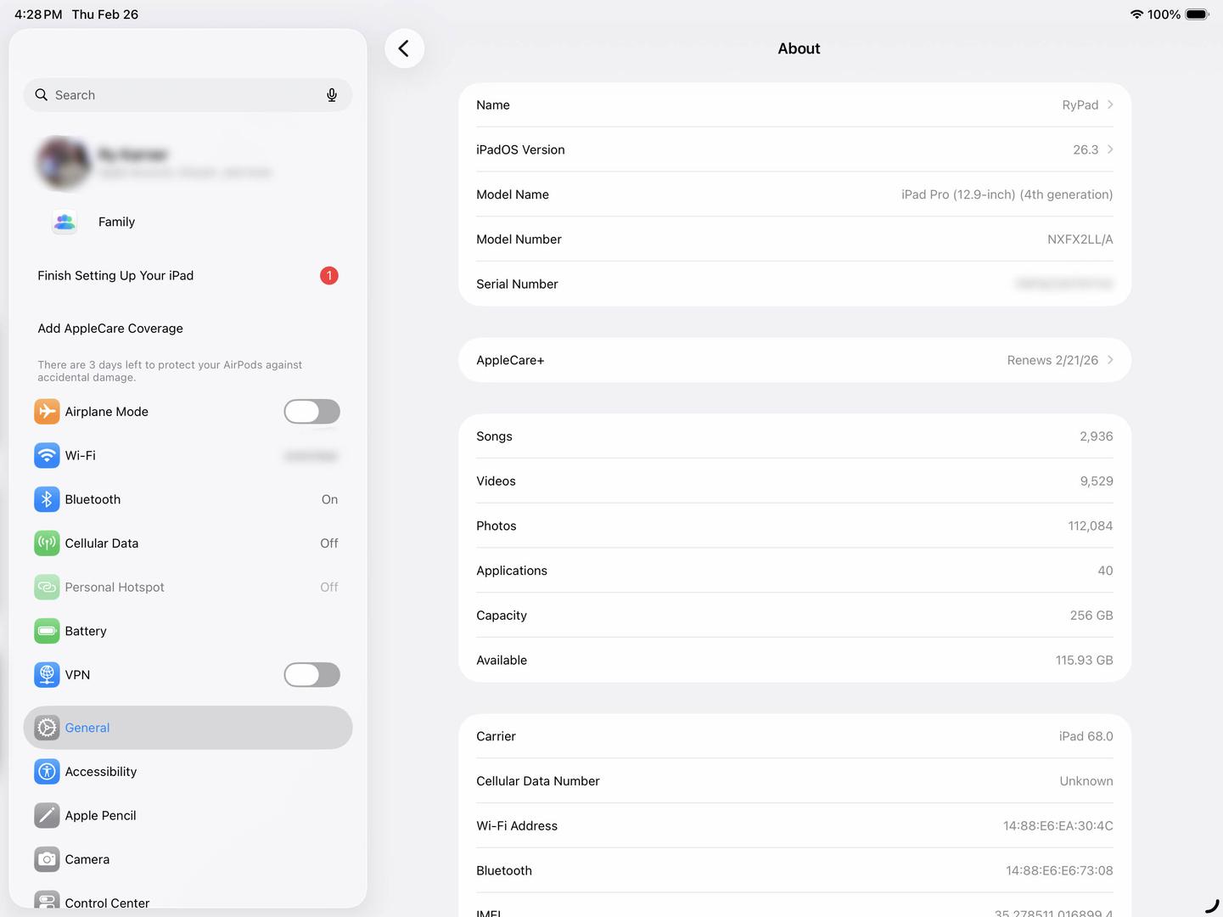Open Wi-Fi settings
The height and width of the screenshot is (917, 1223).
point(188,455)
